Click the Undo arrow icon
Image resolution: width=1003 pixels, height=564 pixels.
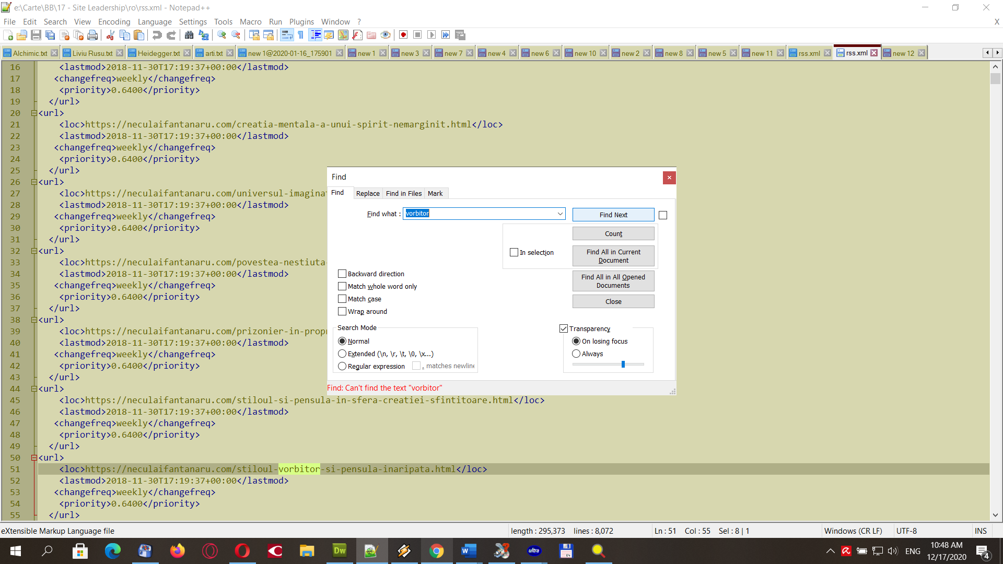click(157, 35)
